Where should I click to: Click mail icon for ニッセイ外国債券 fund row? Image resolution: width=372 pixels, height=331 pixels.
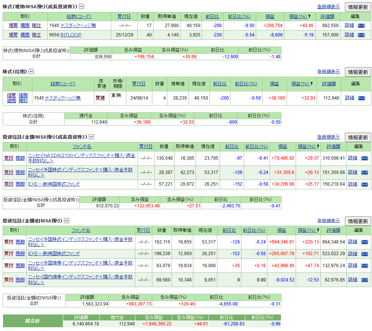364,265
